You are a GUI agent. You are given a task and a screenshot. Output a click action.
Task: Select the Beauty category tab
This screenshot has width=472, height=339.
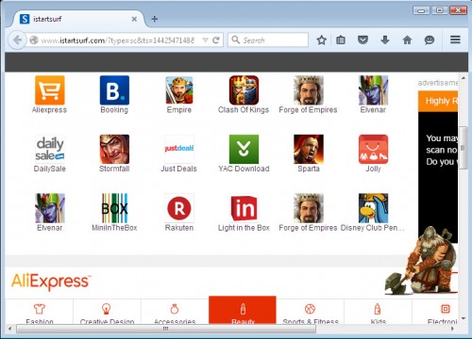click(x=243, y=311)
